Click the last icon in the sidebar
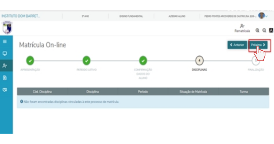The image size is (274, 144). [x=5, y=90]
